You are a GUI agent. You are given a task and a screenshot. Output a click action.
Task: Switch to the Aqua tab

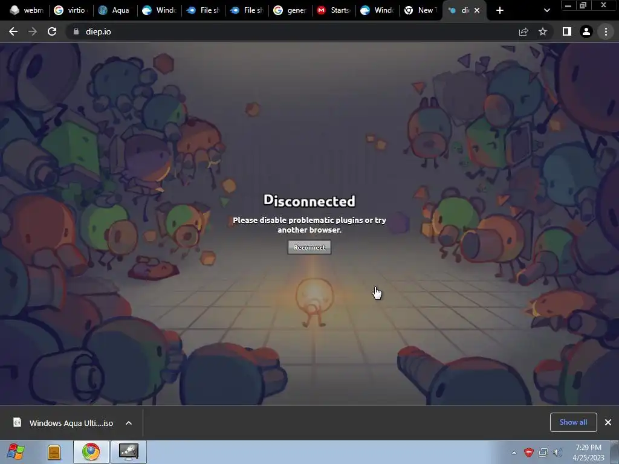pos(115,10)
